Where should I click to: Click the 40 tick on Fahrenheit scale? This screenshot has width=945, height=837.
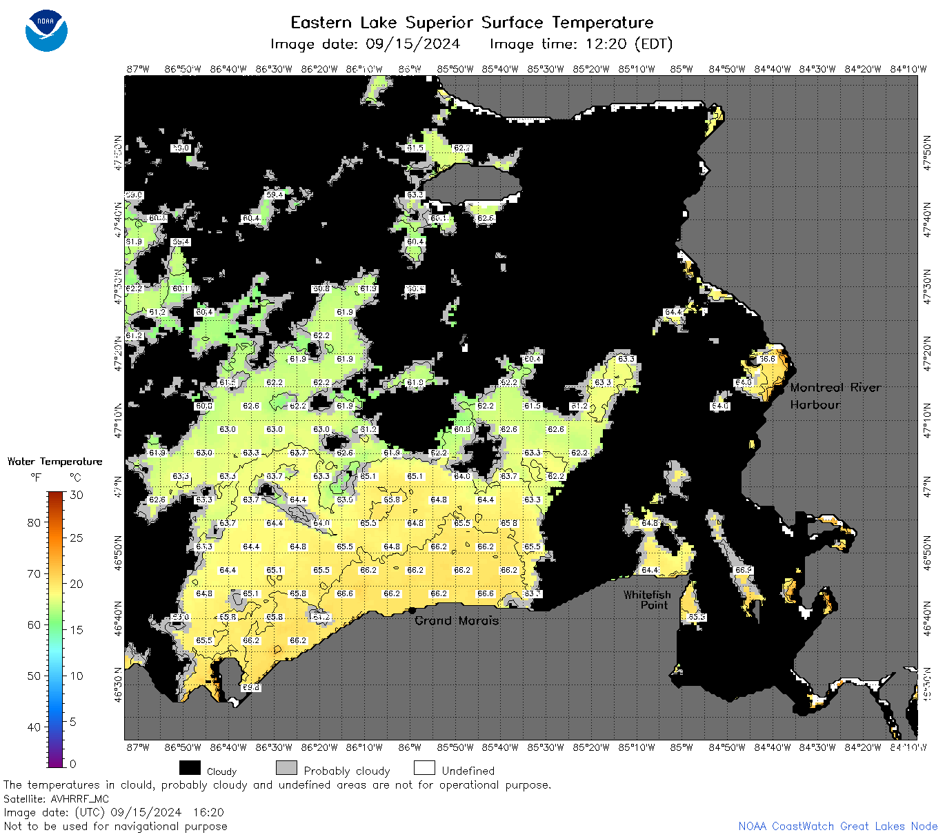(34, 727)
